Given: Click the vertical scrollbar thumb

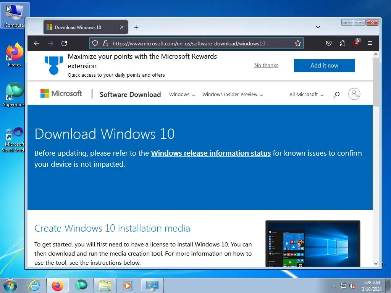Looking at the screenshot, I should pyautogui.click(x=376, y=82).
